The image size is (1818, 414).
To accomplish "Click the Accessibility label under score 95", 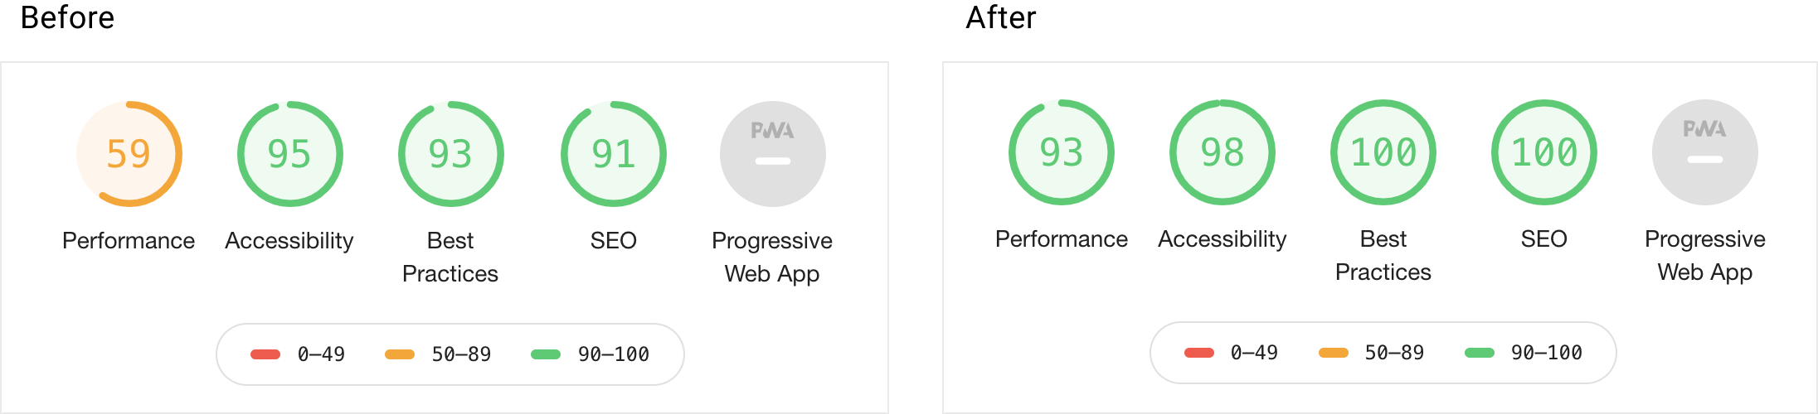I will (x=289, y=241).
